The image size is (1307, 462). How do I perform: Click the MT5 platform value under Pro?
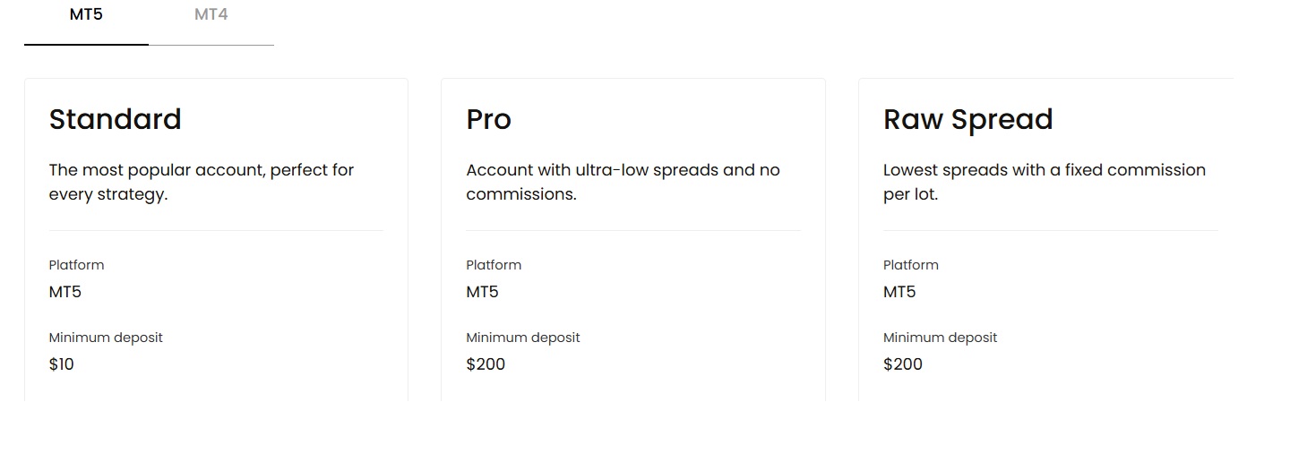482,292
